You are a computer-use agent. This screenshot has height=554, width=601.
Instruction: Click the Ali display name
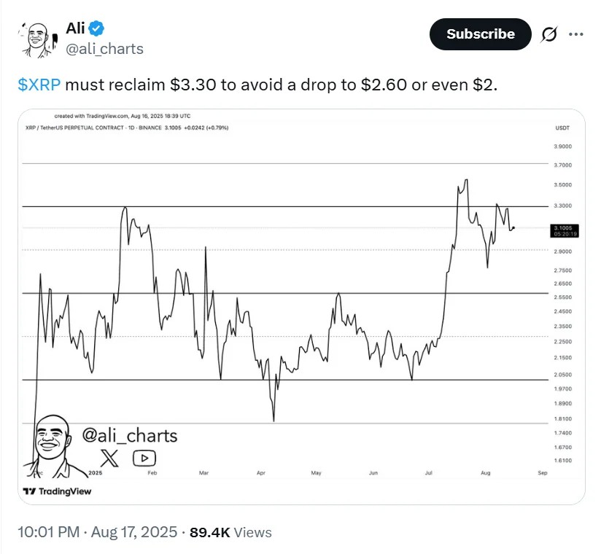[x=76, y=28]
